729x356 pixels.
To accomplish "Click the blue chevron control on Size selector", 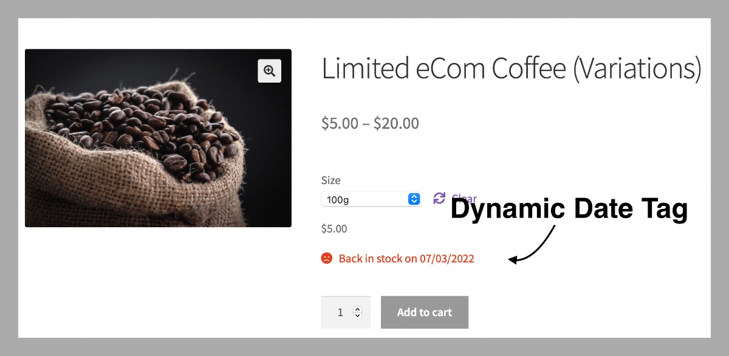I will [414, 199].
